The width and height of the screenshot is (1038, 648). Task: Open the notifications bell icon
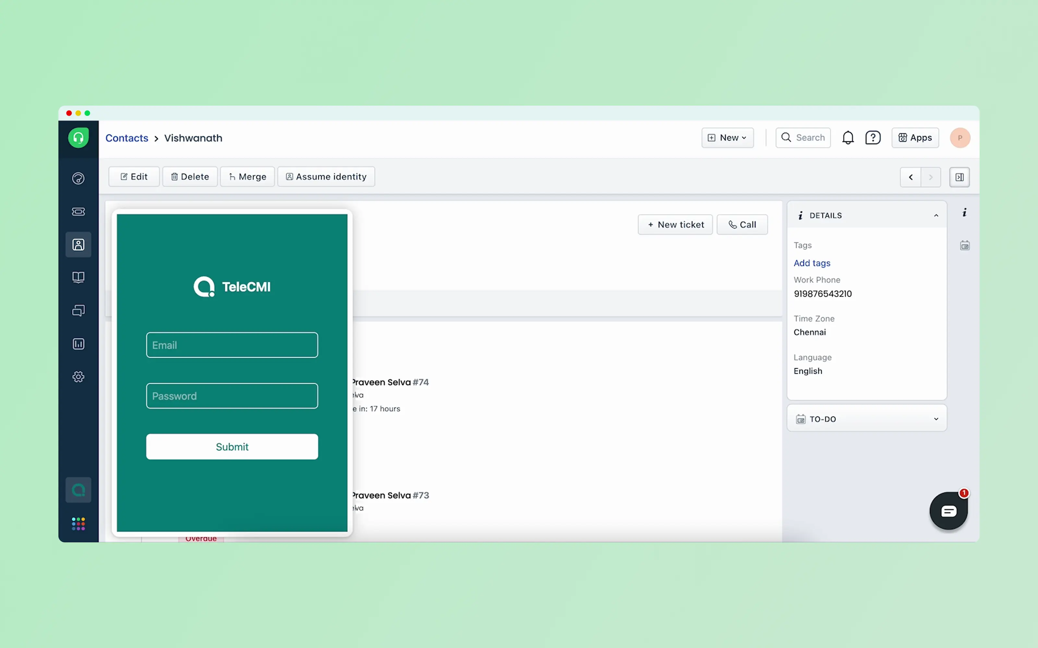coord(848,138)
